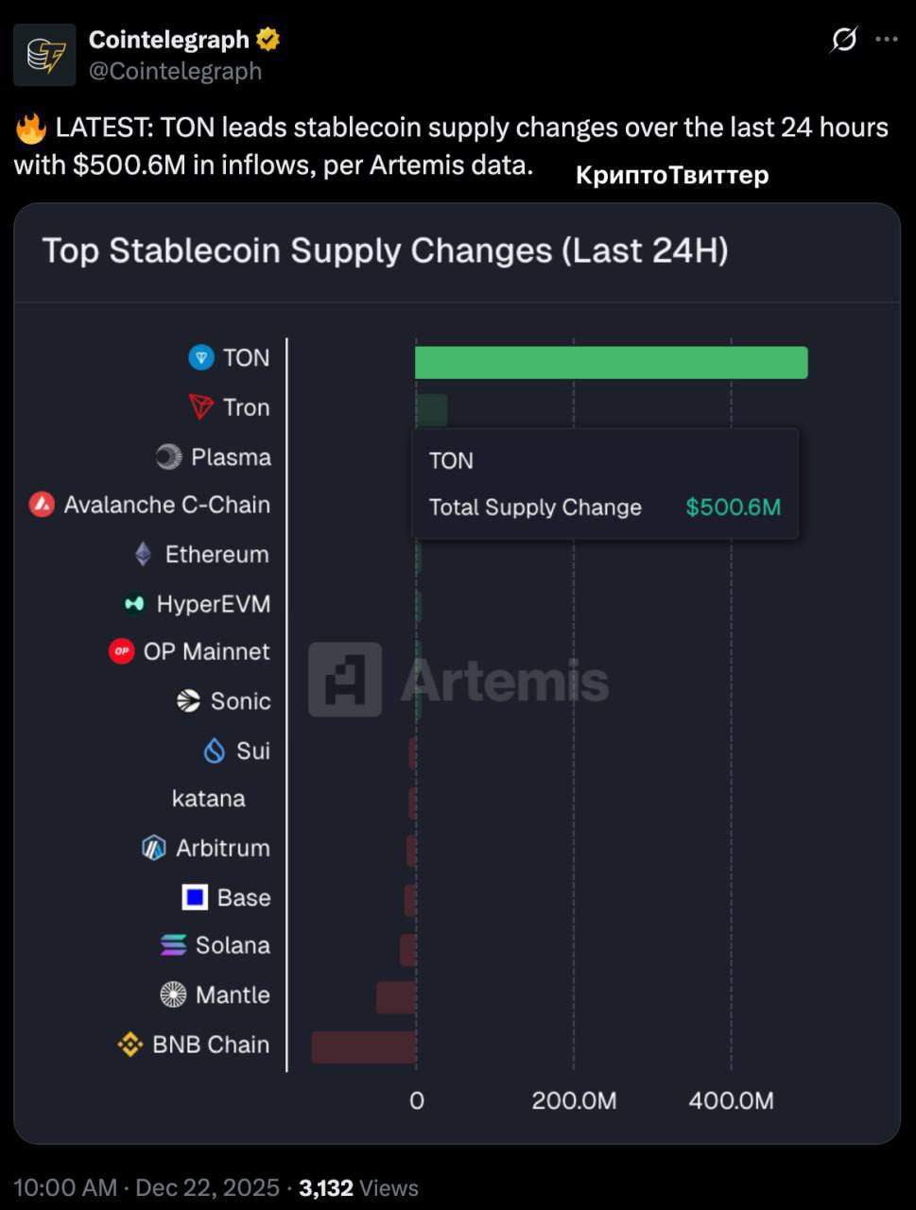Screen dimensions: 916x1210
Task: Click the Avalanche C-Chain logo icon
Action: 42,505
